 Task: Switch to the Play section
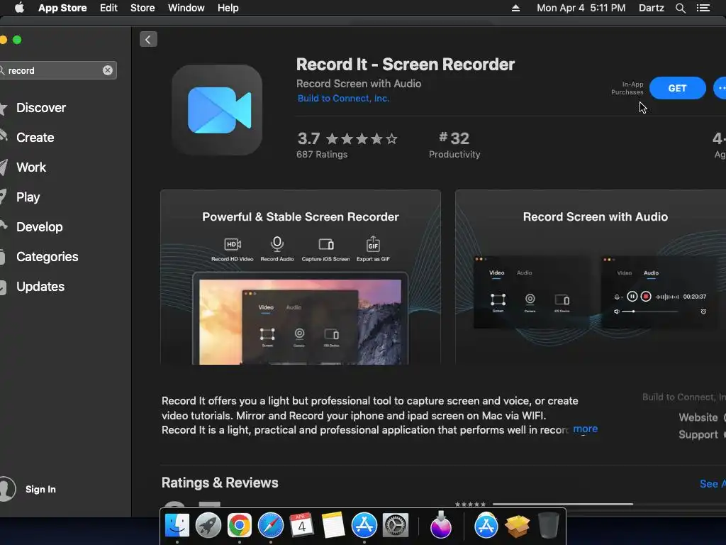pos(28,197)
